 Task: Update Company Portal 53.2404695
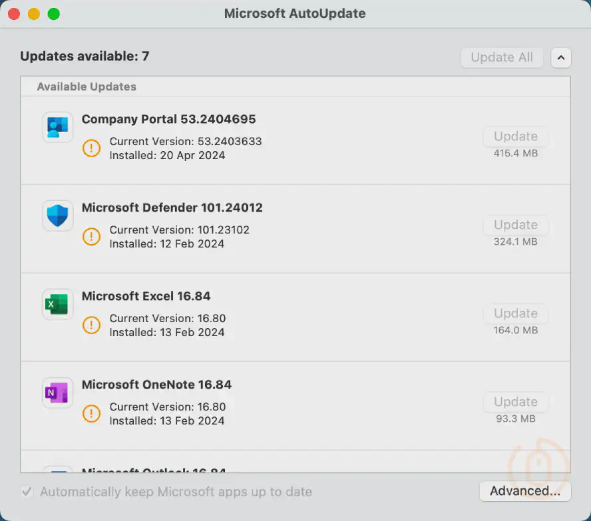516,136
